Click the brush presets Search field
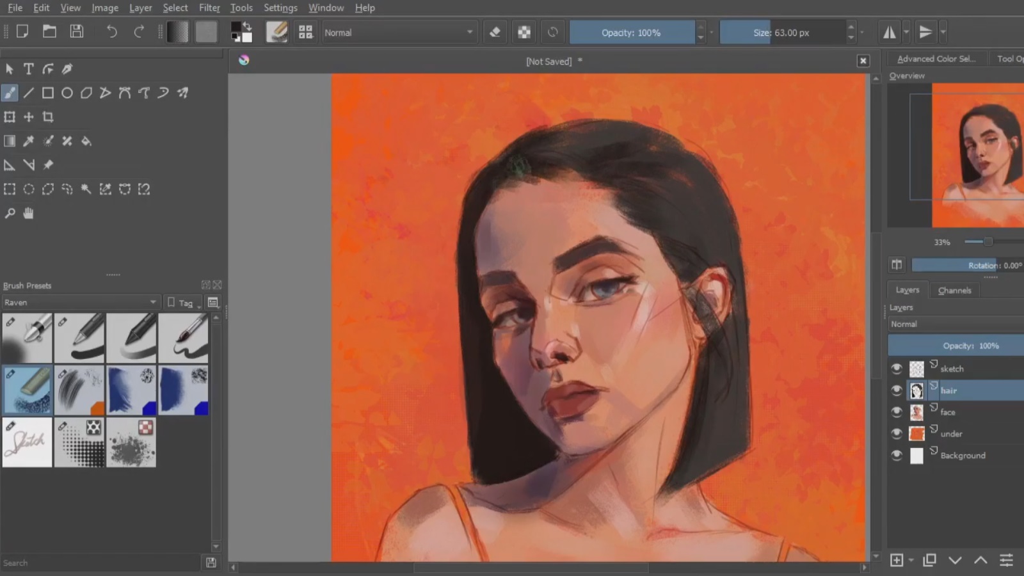1024x576 pixels. [x=100, y=563]
